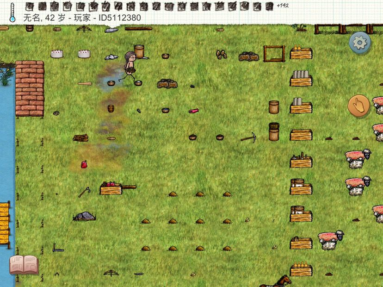Click the wooden dock on the water
The height and width of the screenshot is (287, 383).
point(5,225)
